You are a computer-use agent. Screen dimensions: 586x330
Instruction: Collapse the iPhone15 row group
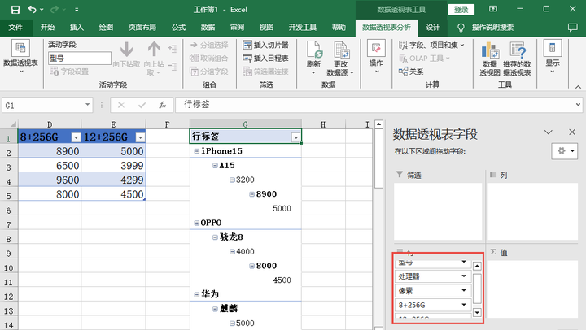click(x=197, y=151)
